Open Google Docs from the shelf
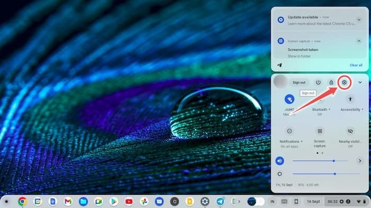 [x=52, y=202]
